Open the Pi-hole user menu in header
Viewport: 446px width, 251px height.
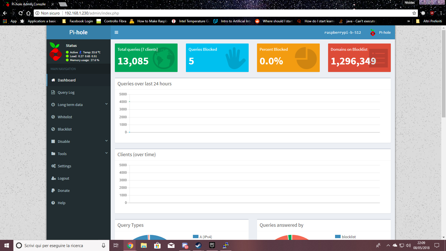pyautogui.click(x=380, y=33)
